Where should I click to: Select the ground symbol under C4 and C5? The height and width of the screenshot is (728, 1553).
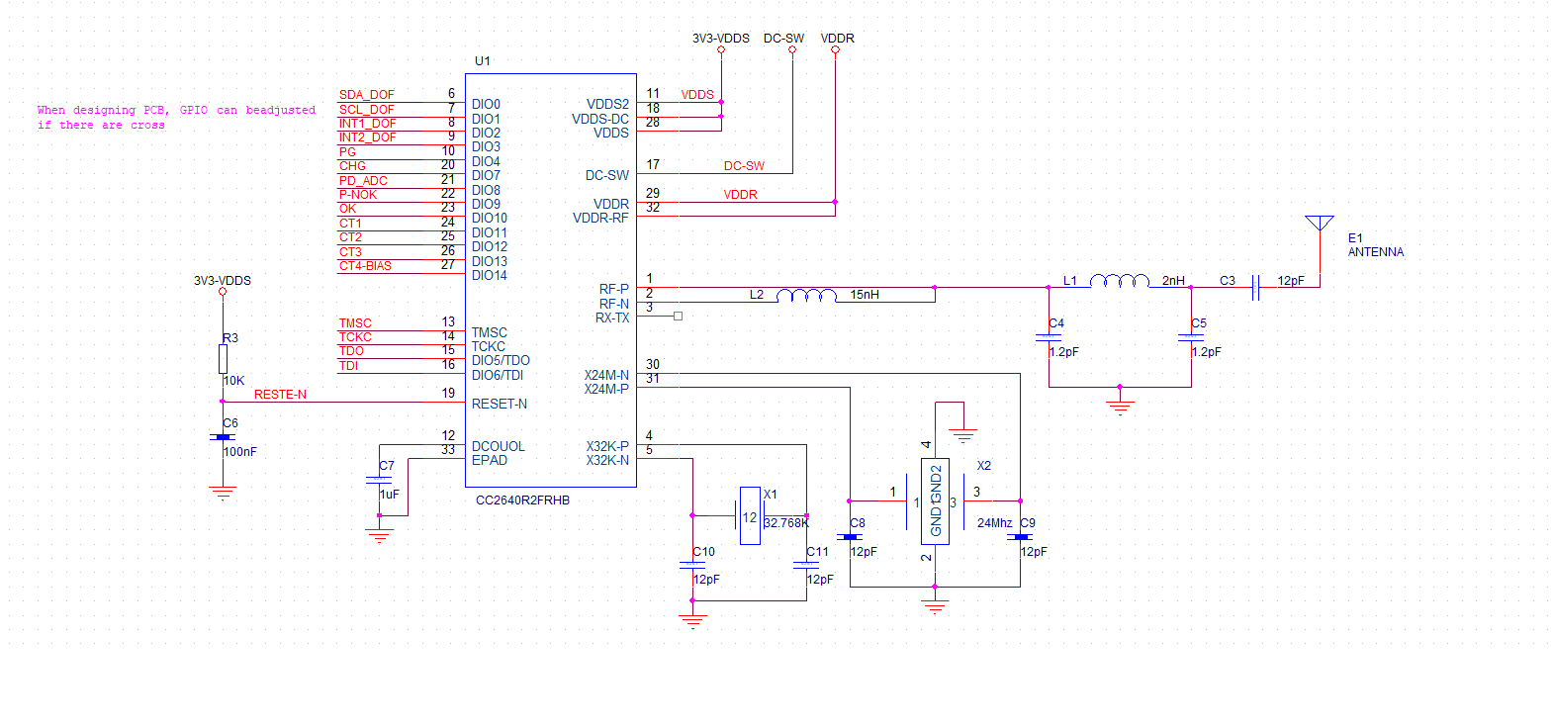[x=1120, y=407]
